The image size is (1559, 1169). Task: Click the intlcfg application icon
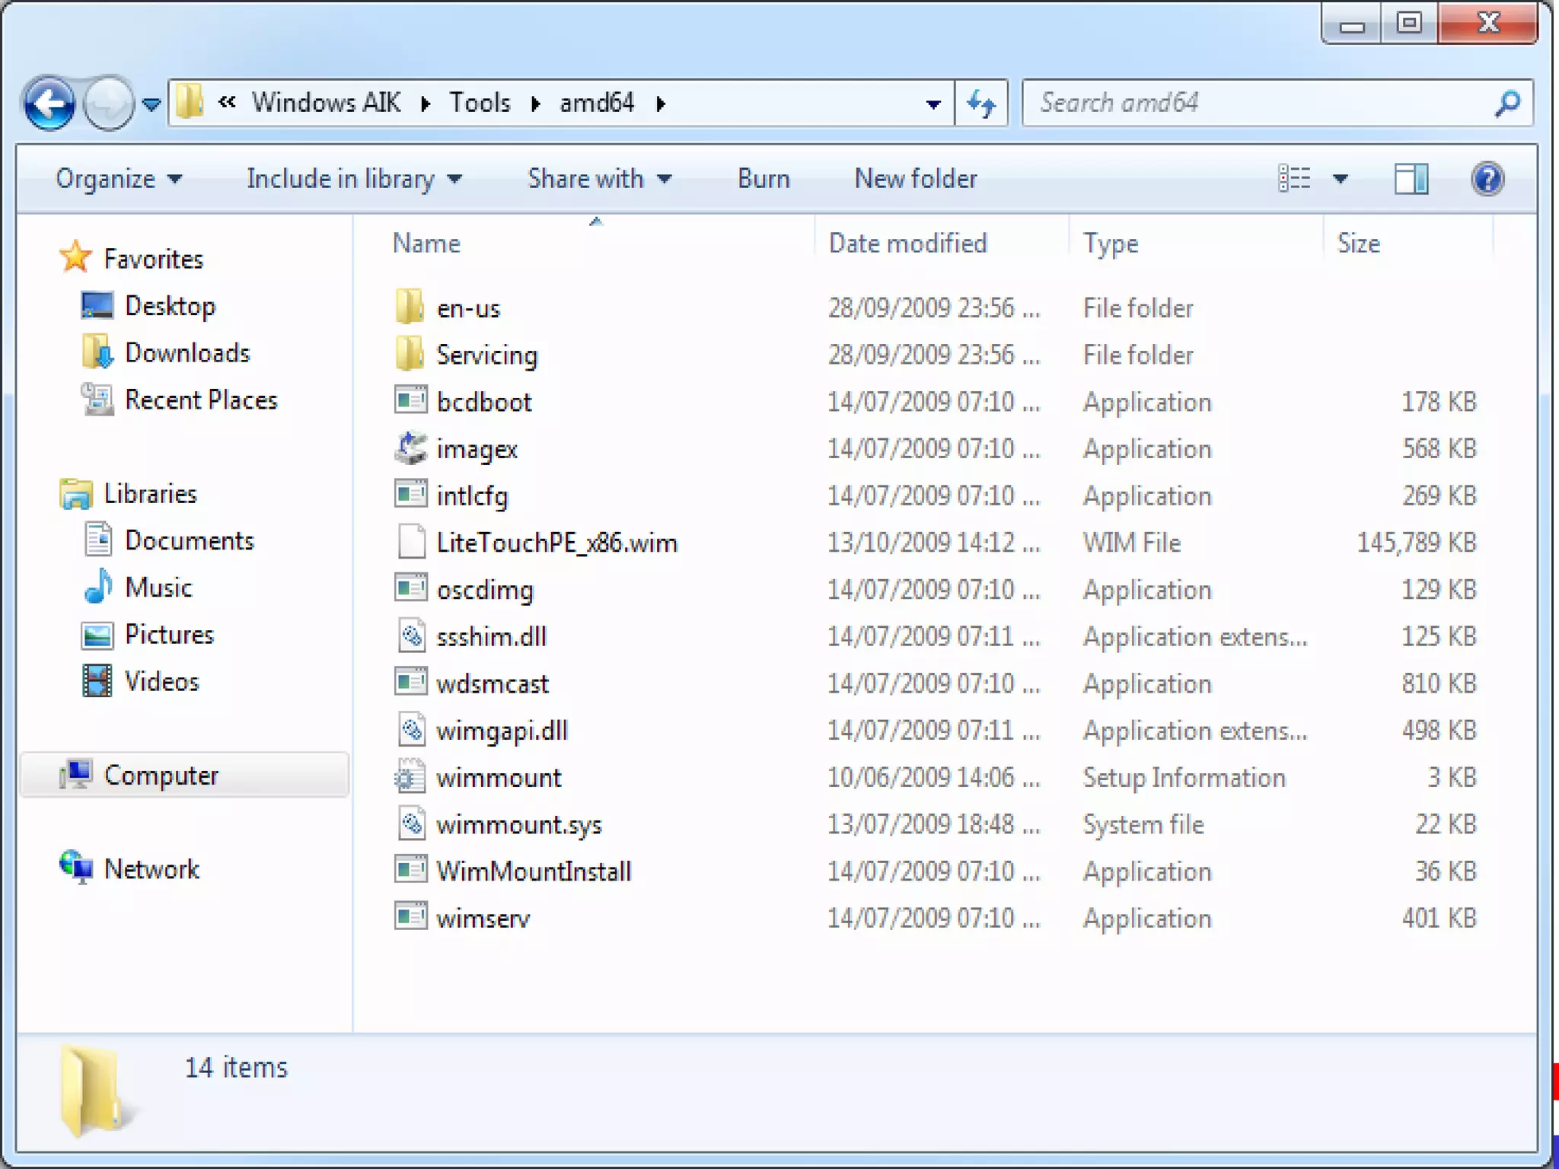(x=411, y=495)
